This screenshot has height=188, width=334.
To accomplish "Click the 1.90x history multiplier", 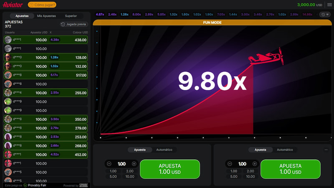I will (x=209, y=15).
